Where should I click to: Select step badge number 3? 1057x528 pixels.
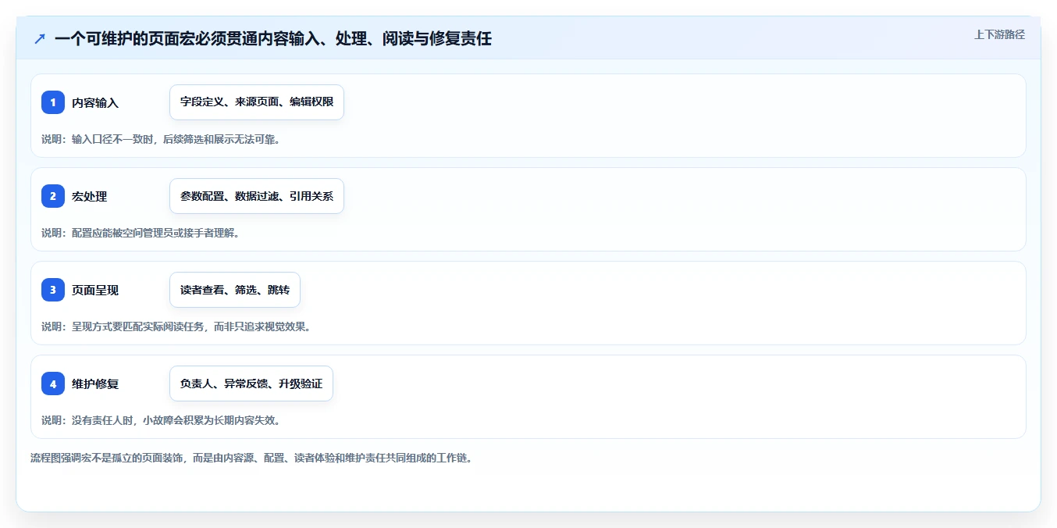[53, 290]
